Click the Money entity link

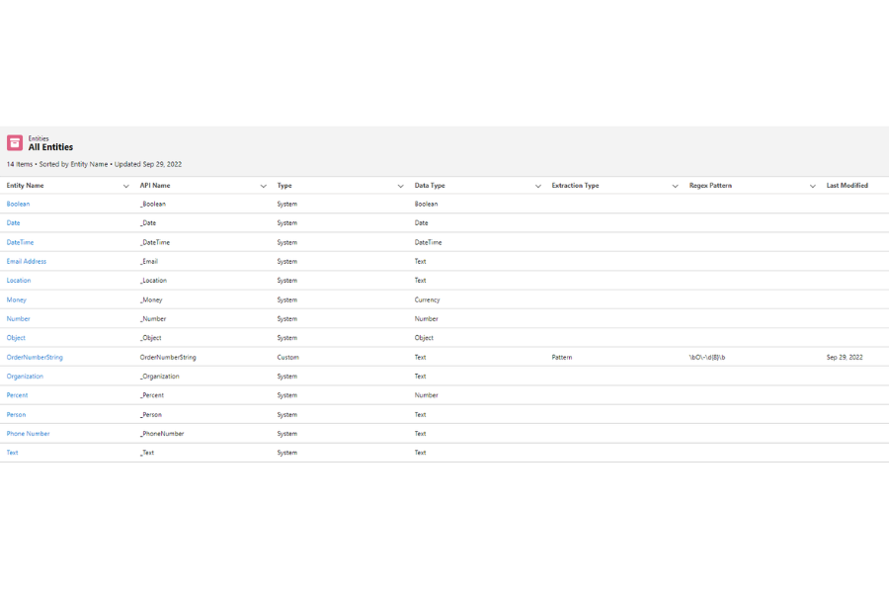(x=17, y=300)
